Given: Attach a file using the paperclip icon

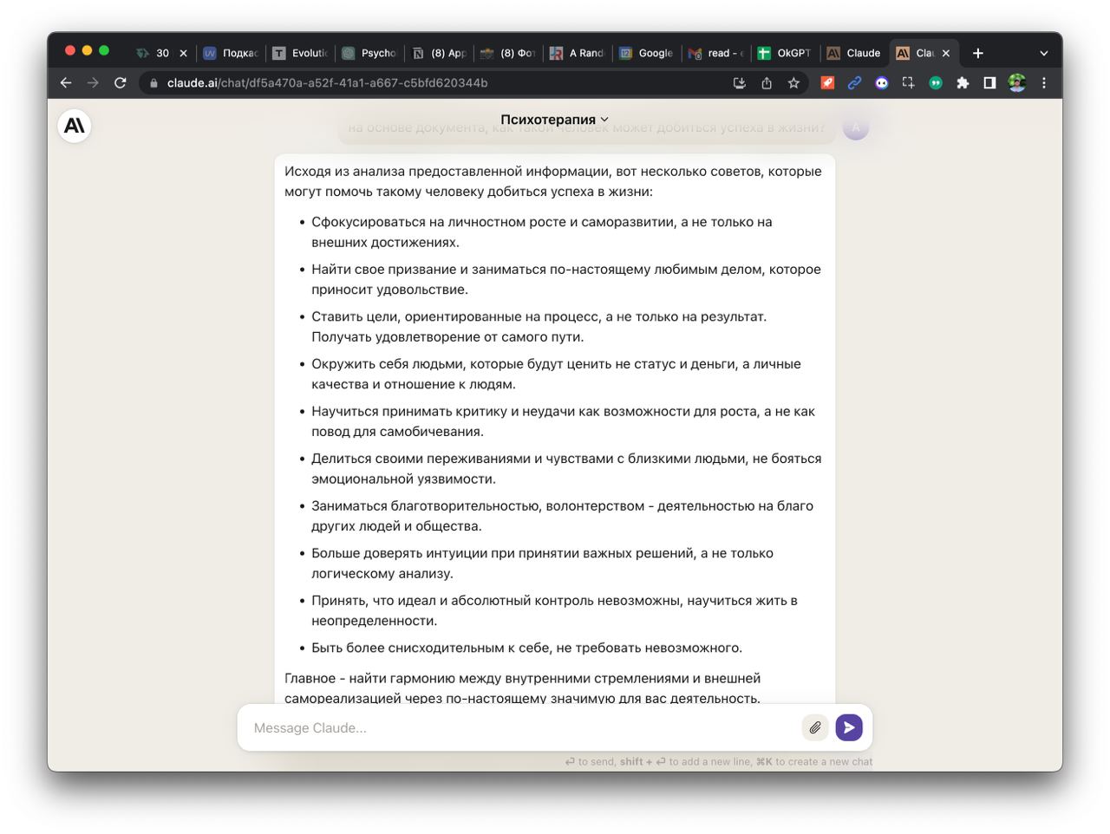Looking at the screenshot, I should (815, 727).
